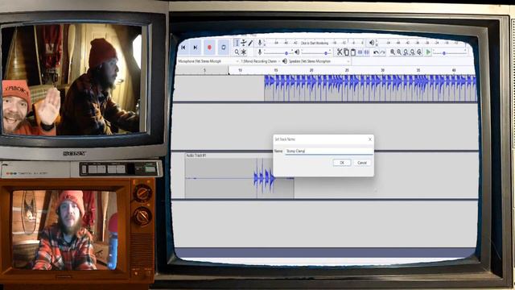Click the green Play-at-speed button
The height and width of the screenshot is (290, 515).
tap(428, 52)
